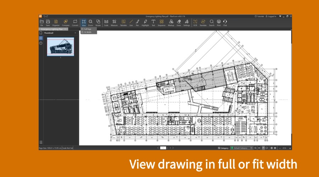Toggle the eye visibility icon
Image resolution: width=319 pixels, height=177 pixels.
(259, 148)
